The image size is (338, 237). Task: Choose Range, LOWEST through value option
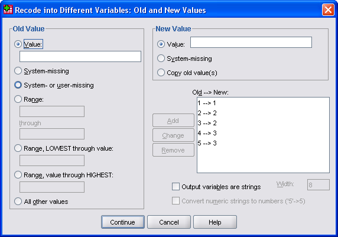18,148
